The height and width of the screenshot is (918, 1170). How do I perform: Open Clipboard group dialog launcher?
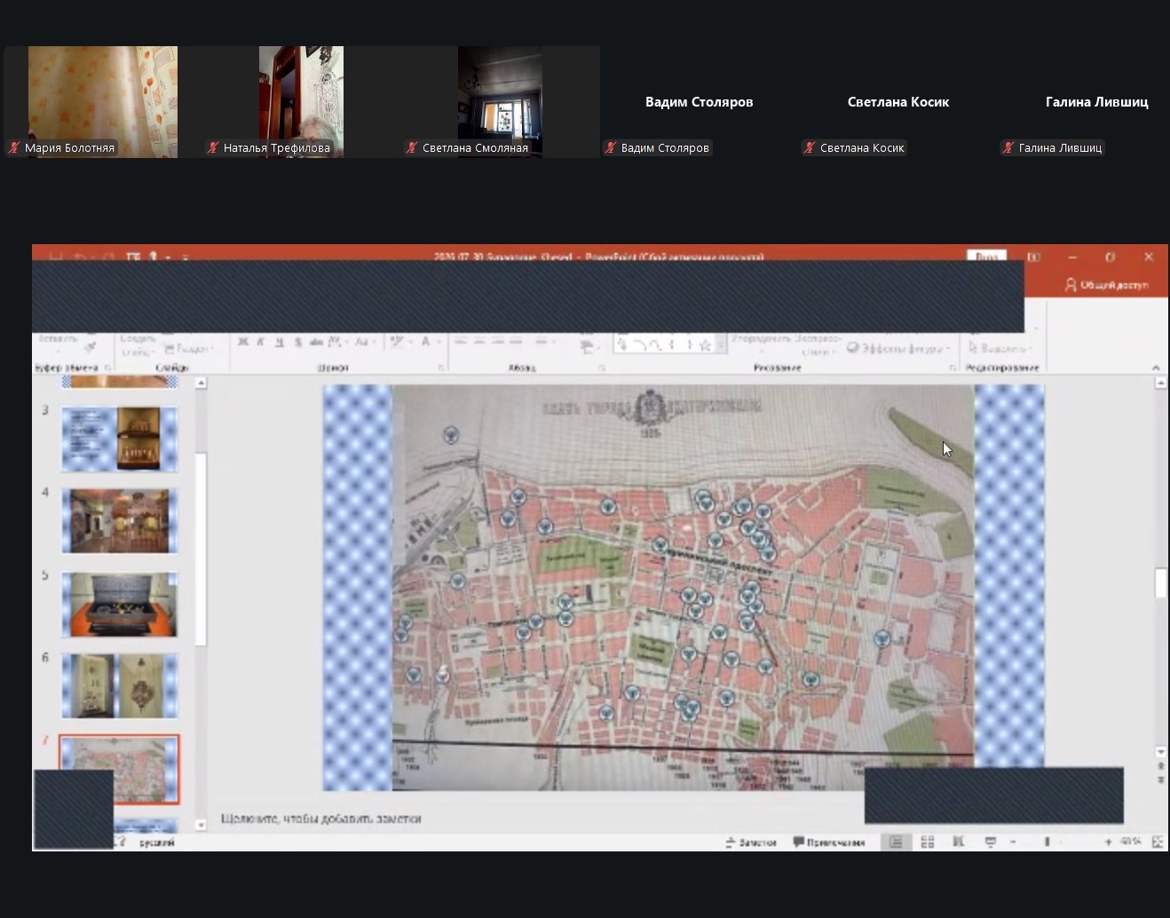click(x=108, y=368)
